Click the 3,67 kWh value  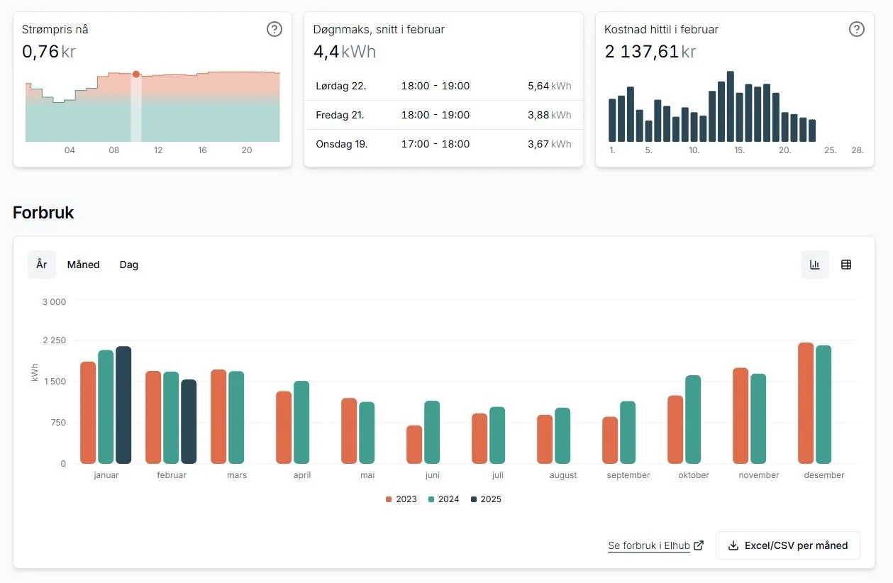coord(549,144)
